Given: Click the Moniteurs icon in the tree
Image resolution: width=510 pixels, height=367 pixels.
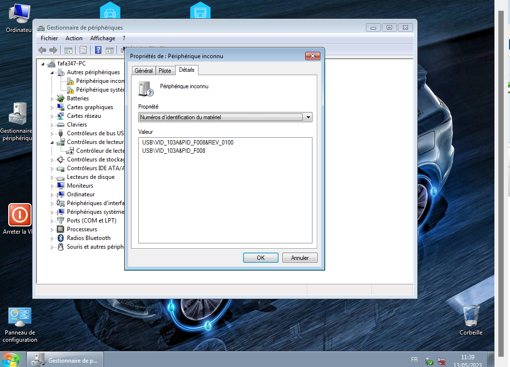Looking at the screenshot, I should (x=61, y=186).
